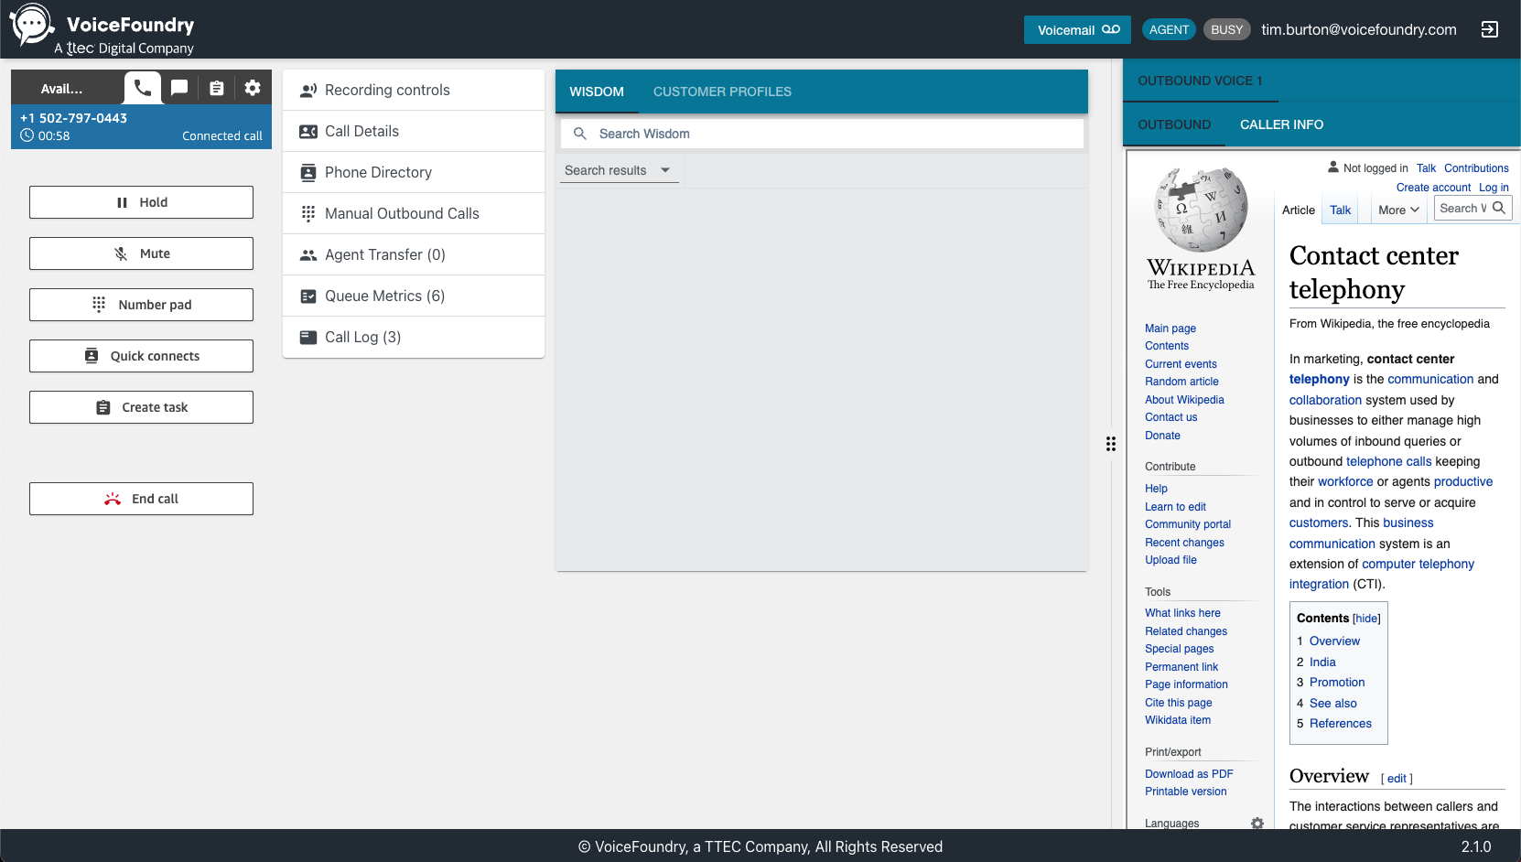Click the Wikipedia user avatar icon
The height and width of the screenshot is (862, 1521).
point(1333,167)
